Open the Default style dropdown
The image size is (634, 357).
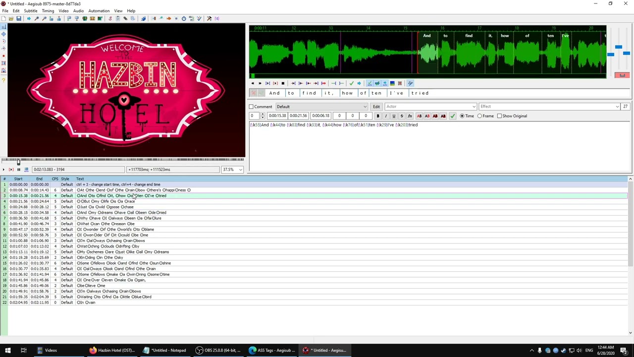(x=322, y=107)
